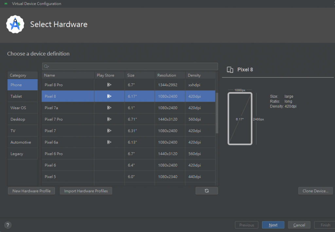Focus the device search field

pos(130,66)
